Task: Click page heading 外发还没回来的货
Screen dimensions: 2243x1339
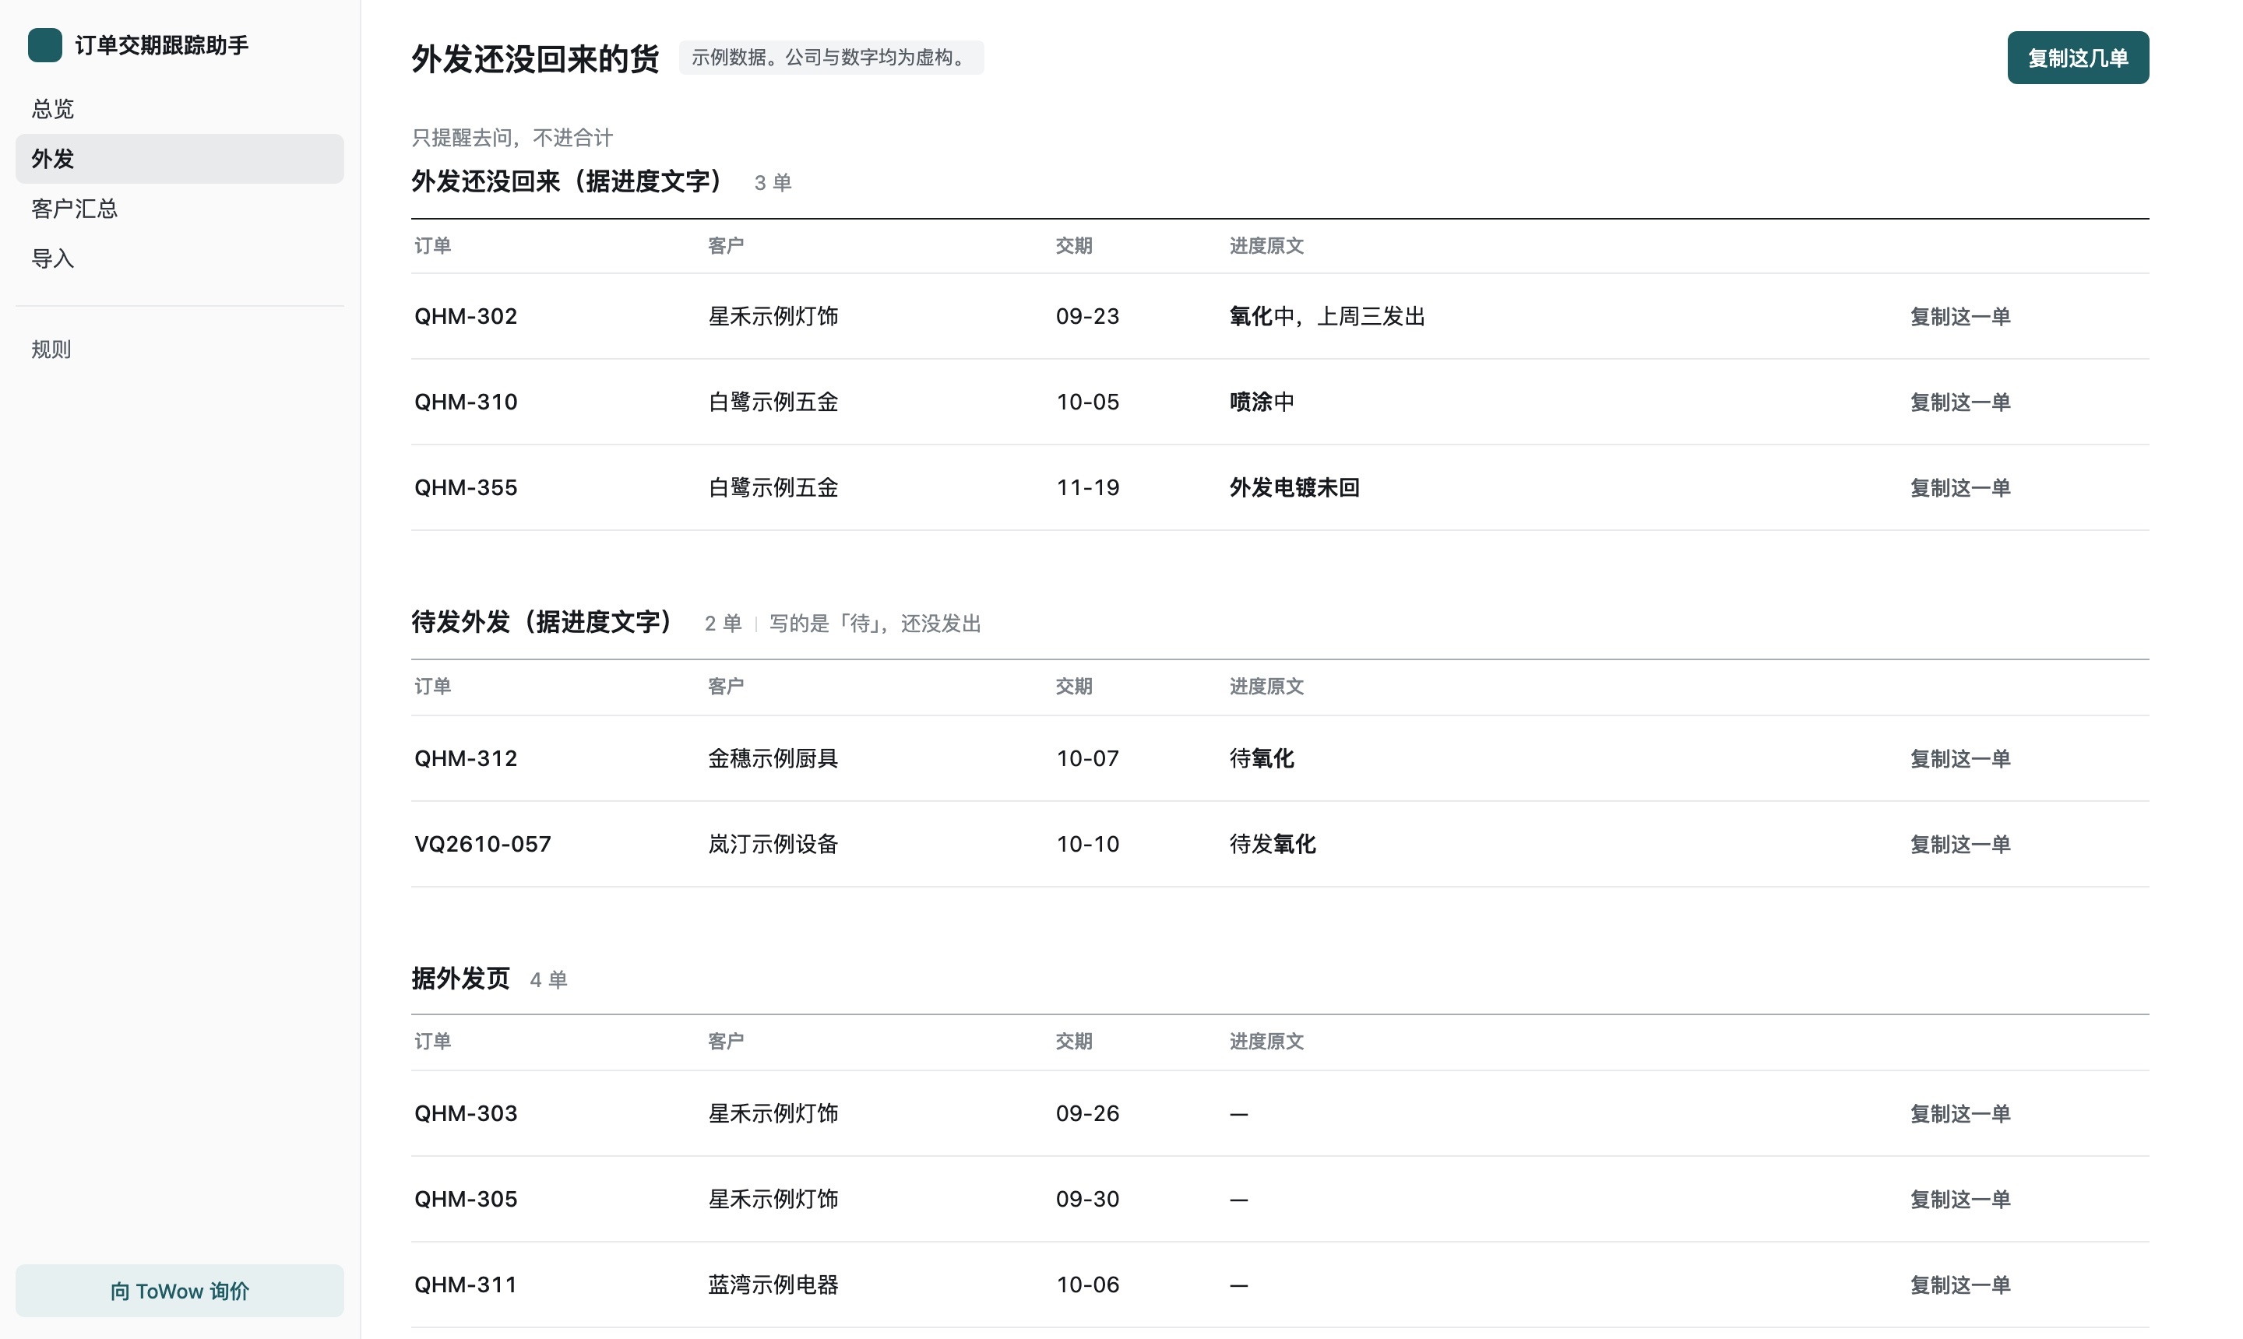Action: coord(535,58)
